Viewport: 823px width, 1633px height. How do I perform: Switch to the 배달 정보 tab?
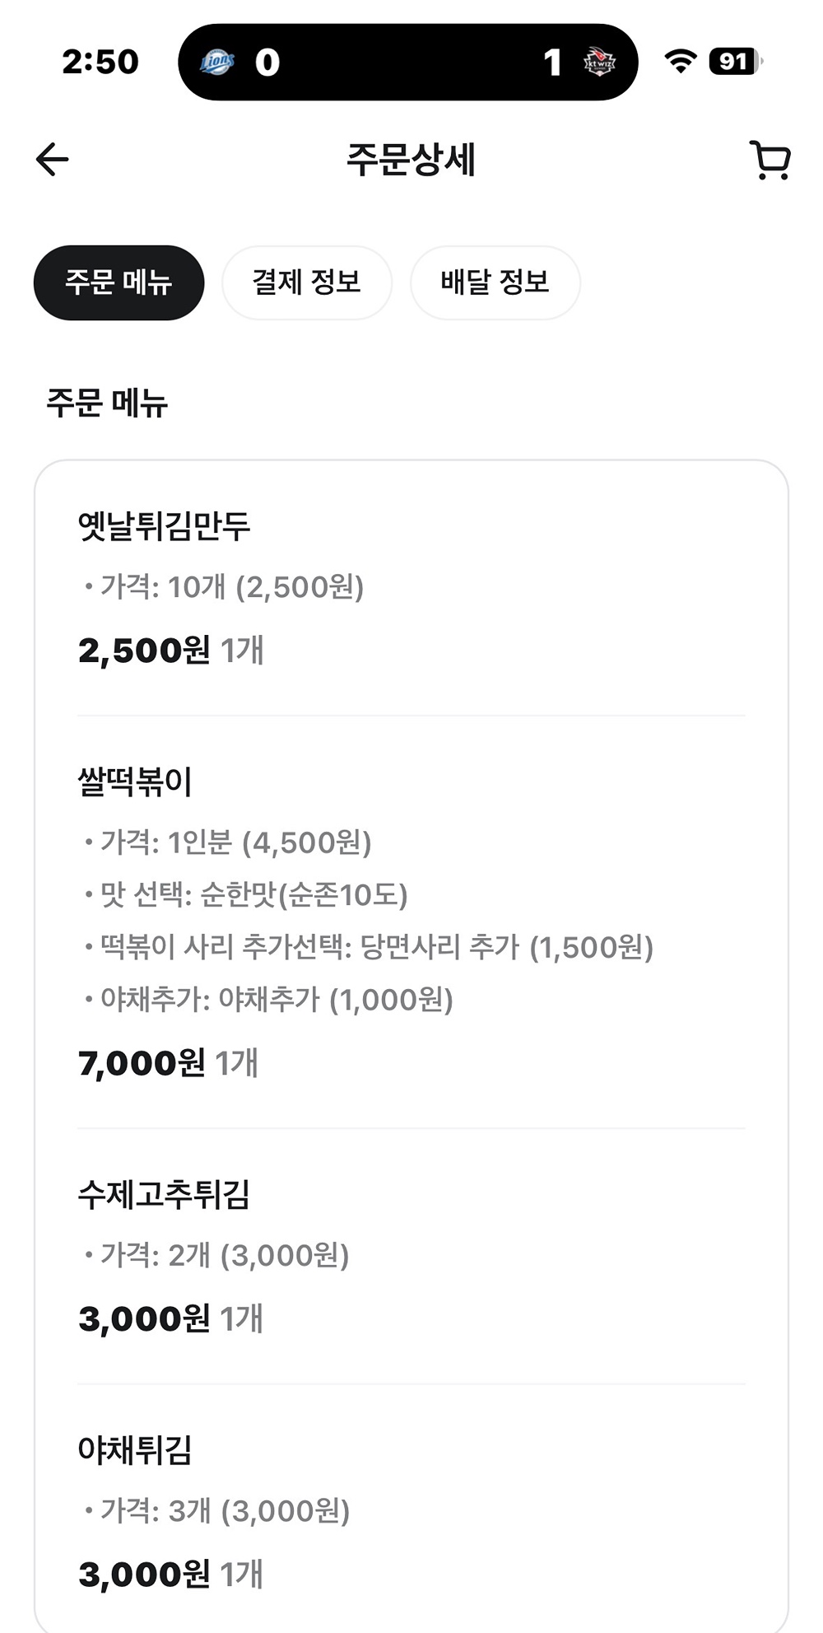click(x=495, y=282)
